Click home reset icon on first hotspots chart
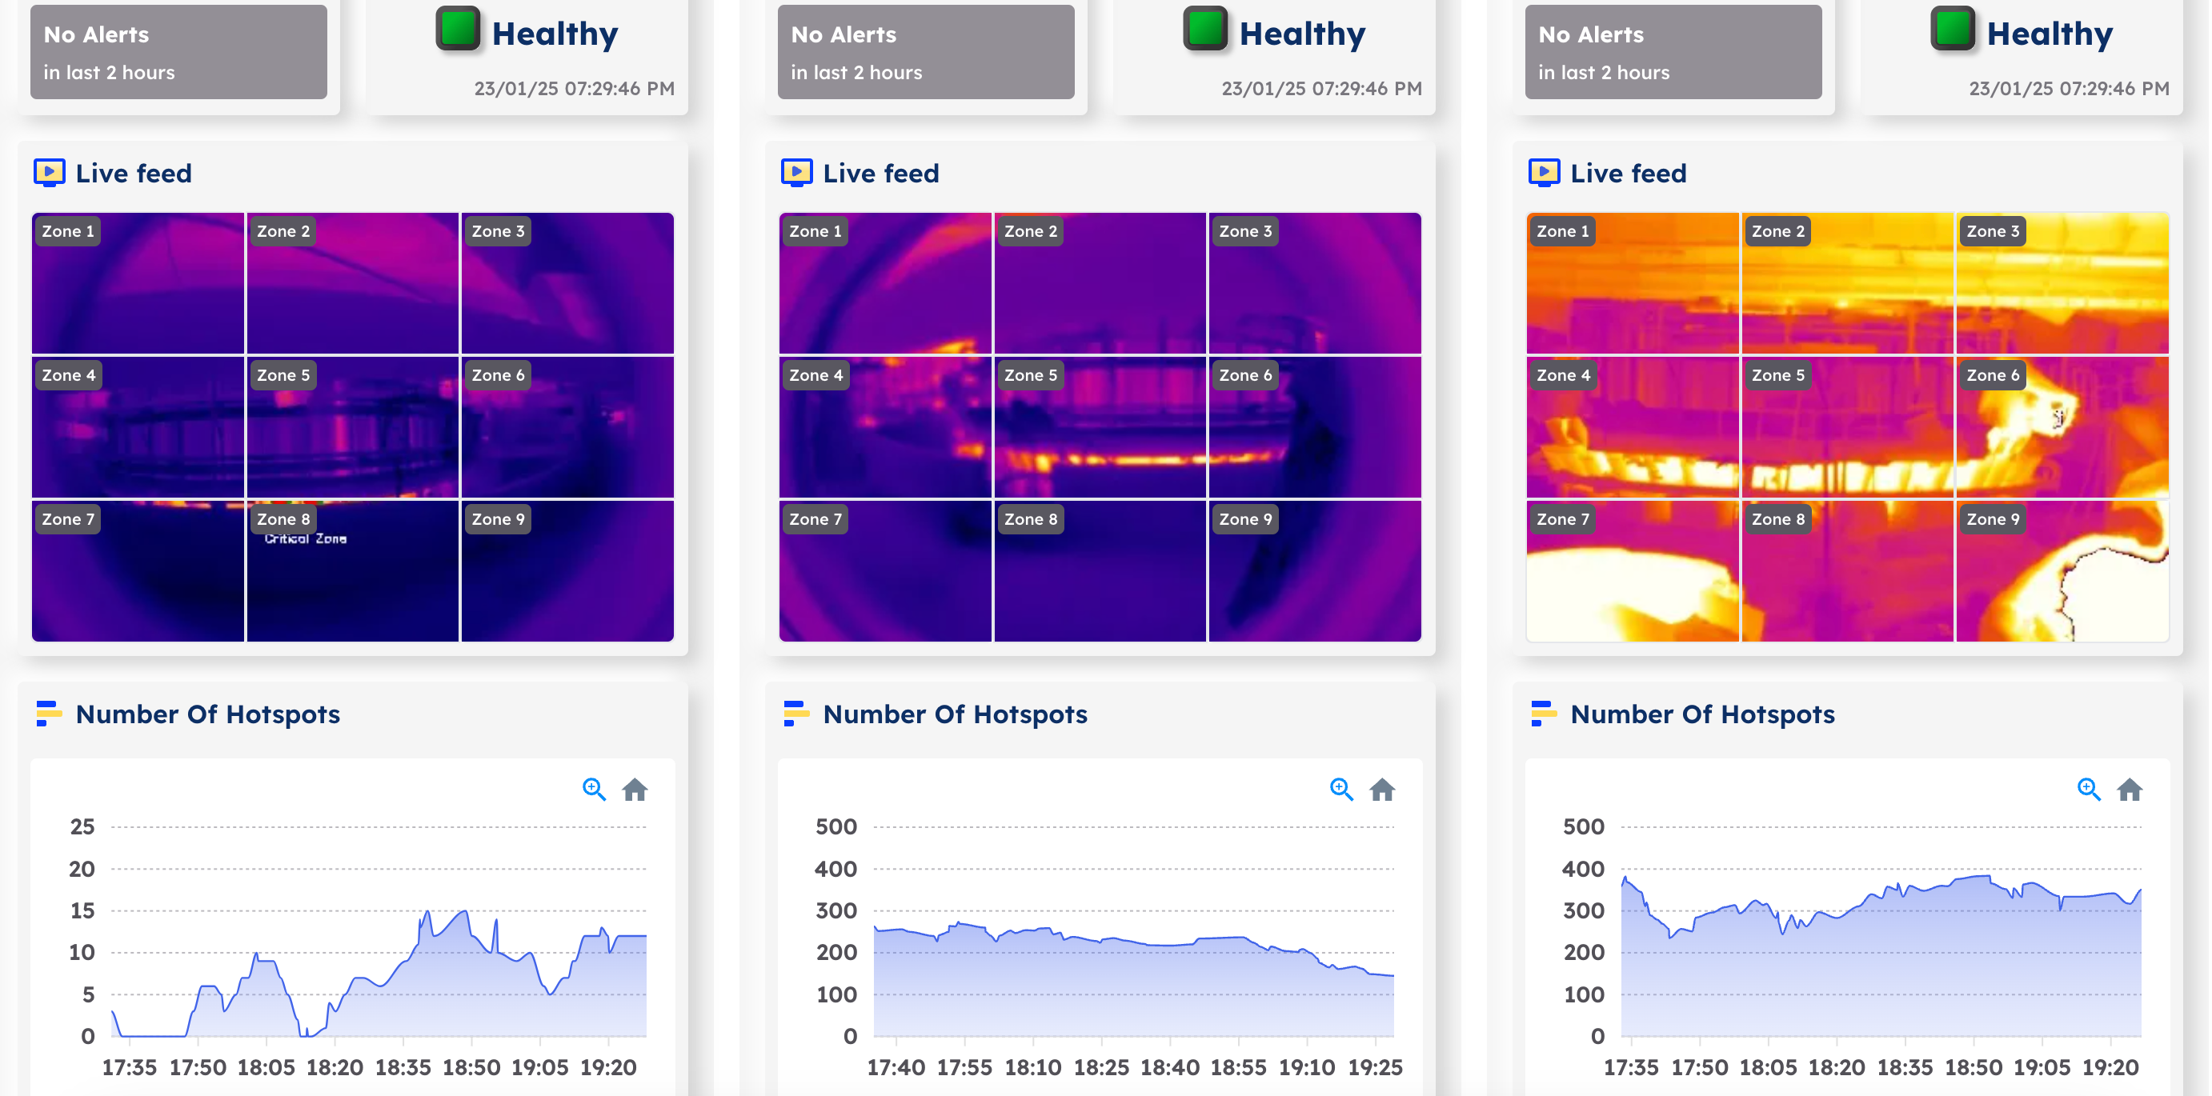Viewport: 2212px width, 1096px height. coord(635,789)
